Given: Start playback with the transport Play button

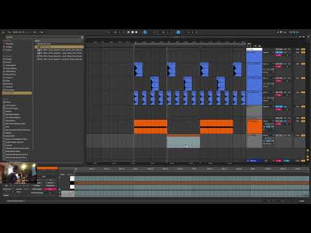Looking at the screenshot, I should (x=129, y=32).
